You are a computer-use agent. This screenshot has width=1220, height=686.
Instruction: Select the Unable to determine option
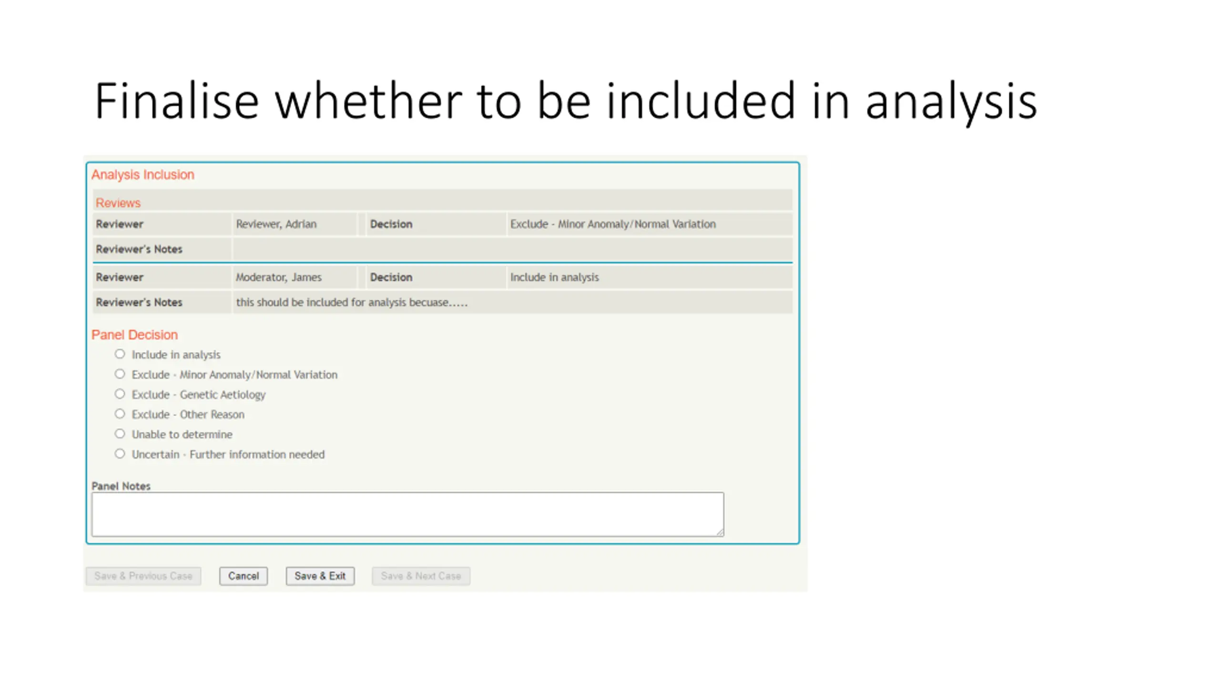tap(120, 434)
